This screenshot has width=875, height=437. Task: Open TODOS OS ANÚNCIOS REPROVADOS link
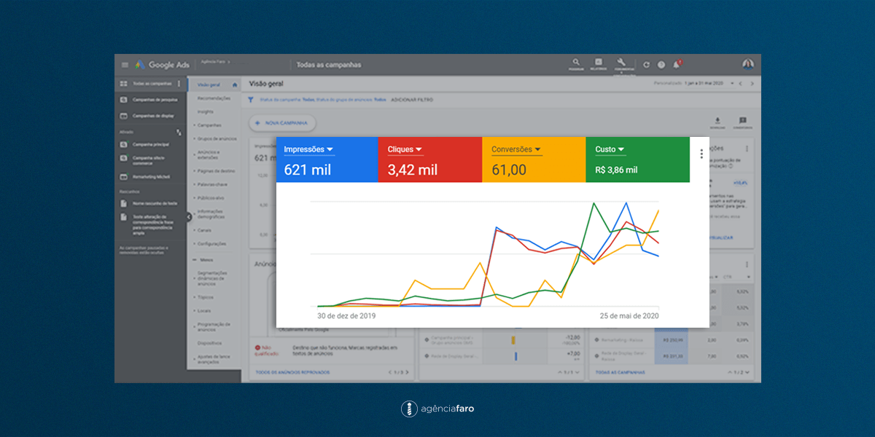tap(292, 372)
